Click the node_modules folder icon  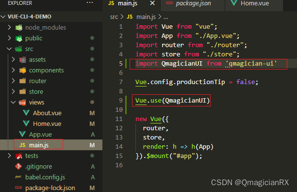click(x=19, y=28)
